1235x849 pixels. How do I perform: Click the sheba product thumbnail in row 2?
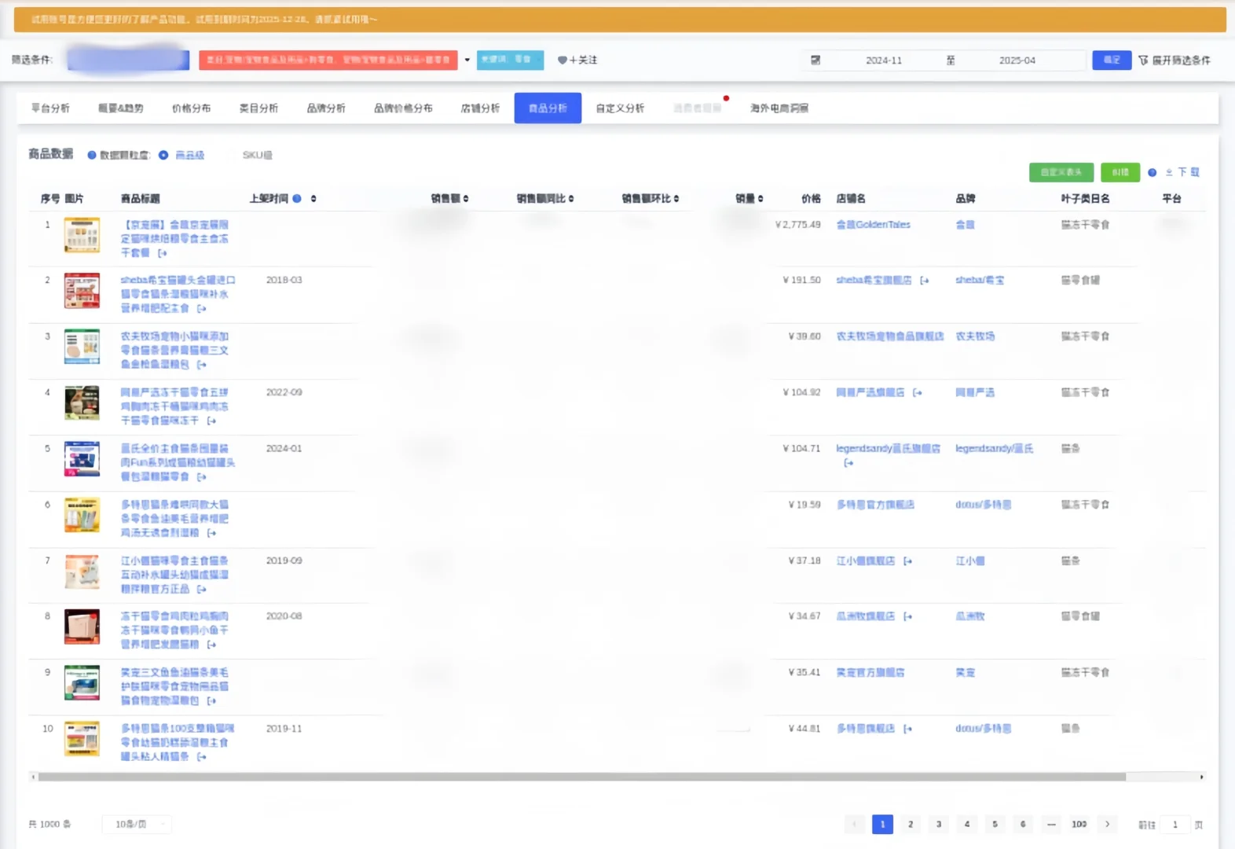(82, 291)
